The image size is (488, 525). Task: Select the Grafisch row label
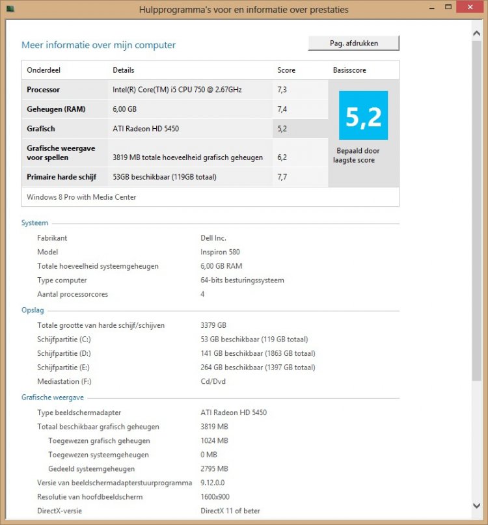(x=41, y=129)
